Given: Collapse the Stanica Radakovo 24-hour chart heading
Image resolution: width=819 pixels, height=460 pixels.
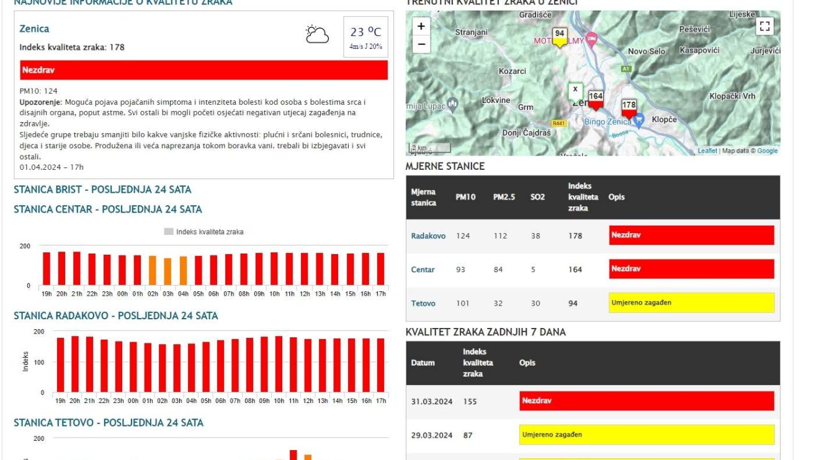Looking at the screenshot, I should [115, 316].
